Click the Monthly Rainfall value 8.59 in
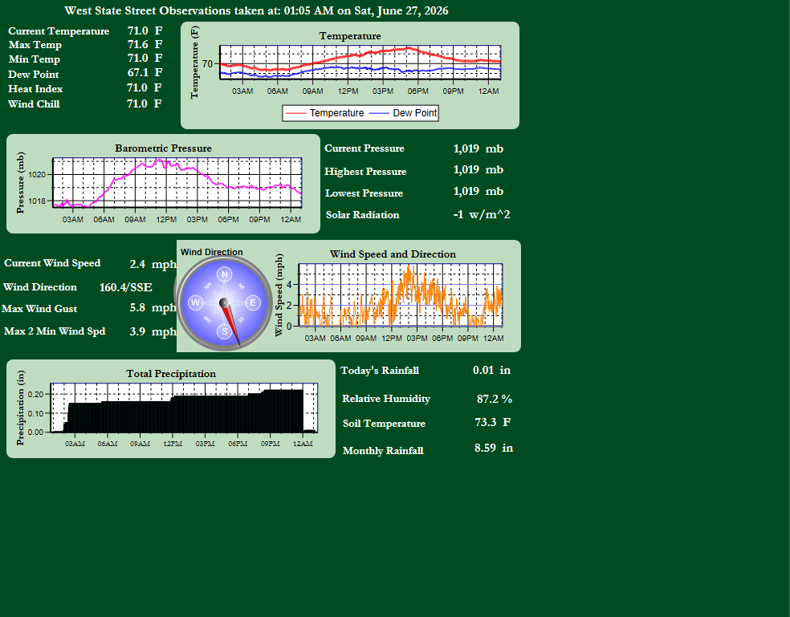Viewport: 790px width, 617px height. click(494, 449)
